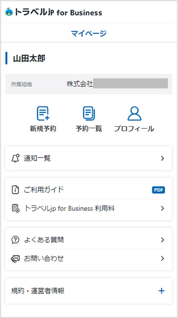Click the question bubble icon beside よくある質問
The width and height of the screenshot is (178, 318).
[15, 240]
